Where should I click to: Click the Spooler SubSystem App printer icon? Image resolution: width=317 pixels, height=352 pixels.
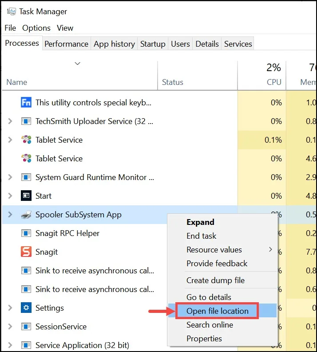click(x=26, y=215)
